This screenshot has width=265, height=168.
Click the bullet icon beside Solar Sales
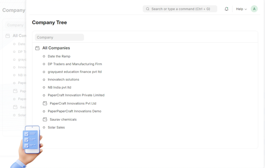click(x=44, y=127)
